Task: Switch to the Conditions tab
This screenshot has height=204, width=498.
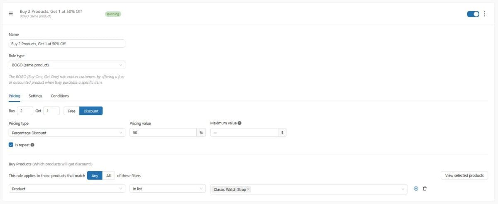Action: pos(60,96)
